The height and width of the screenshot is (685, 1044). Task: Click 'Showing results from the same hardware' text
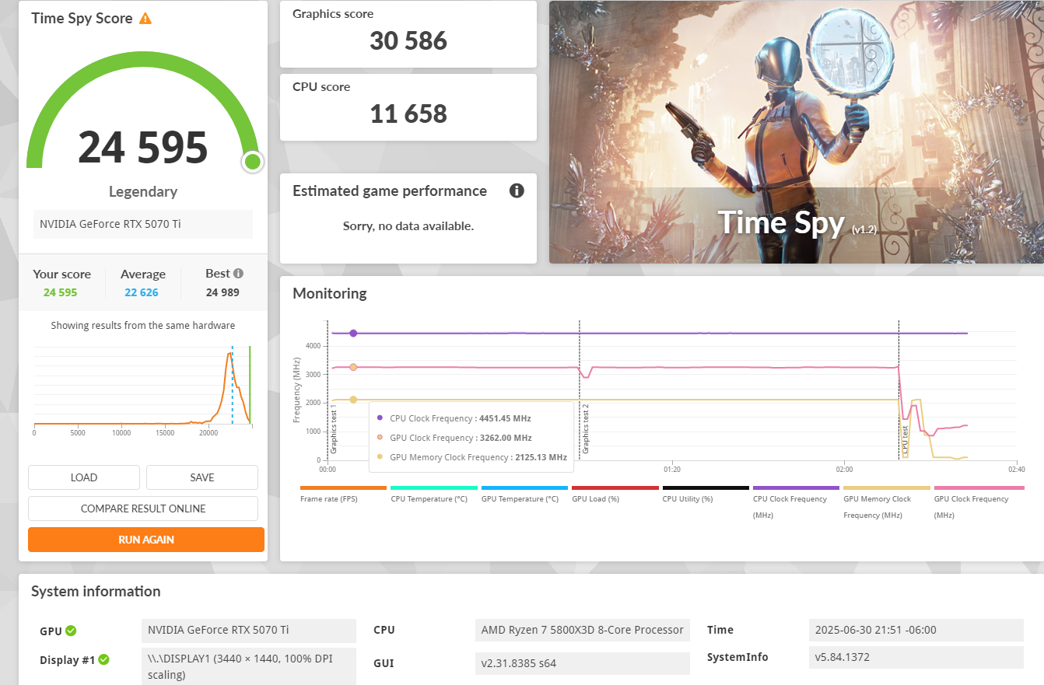(x=143, y=326)
